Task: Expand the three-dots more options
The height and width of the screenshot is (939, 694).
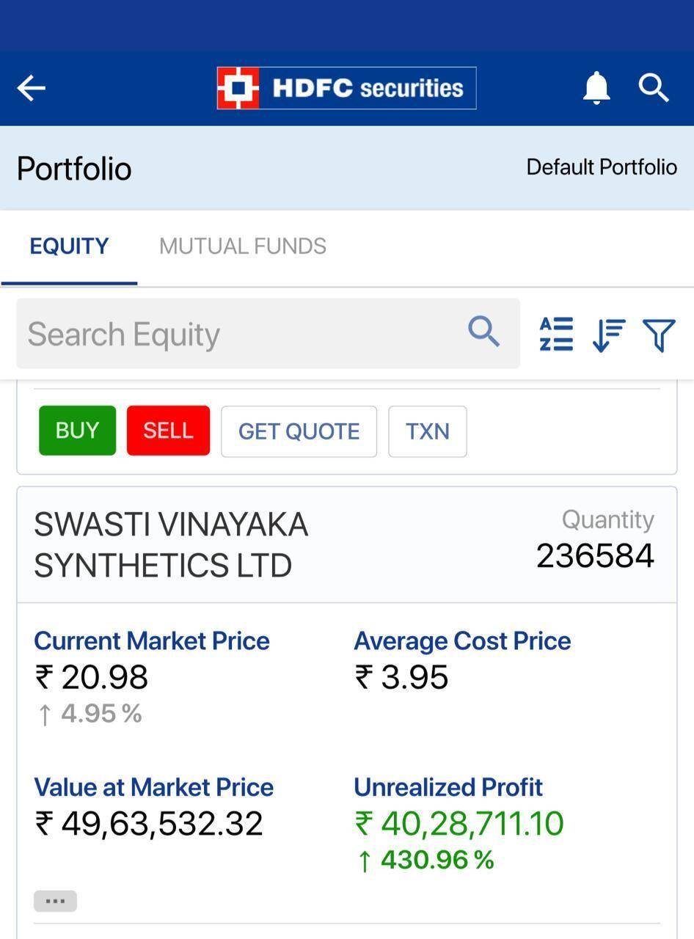Action: tap(55, 901)
